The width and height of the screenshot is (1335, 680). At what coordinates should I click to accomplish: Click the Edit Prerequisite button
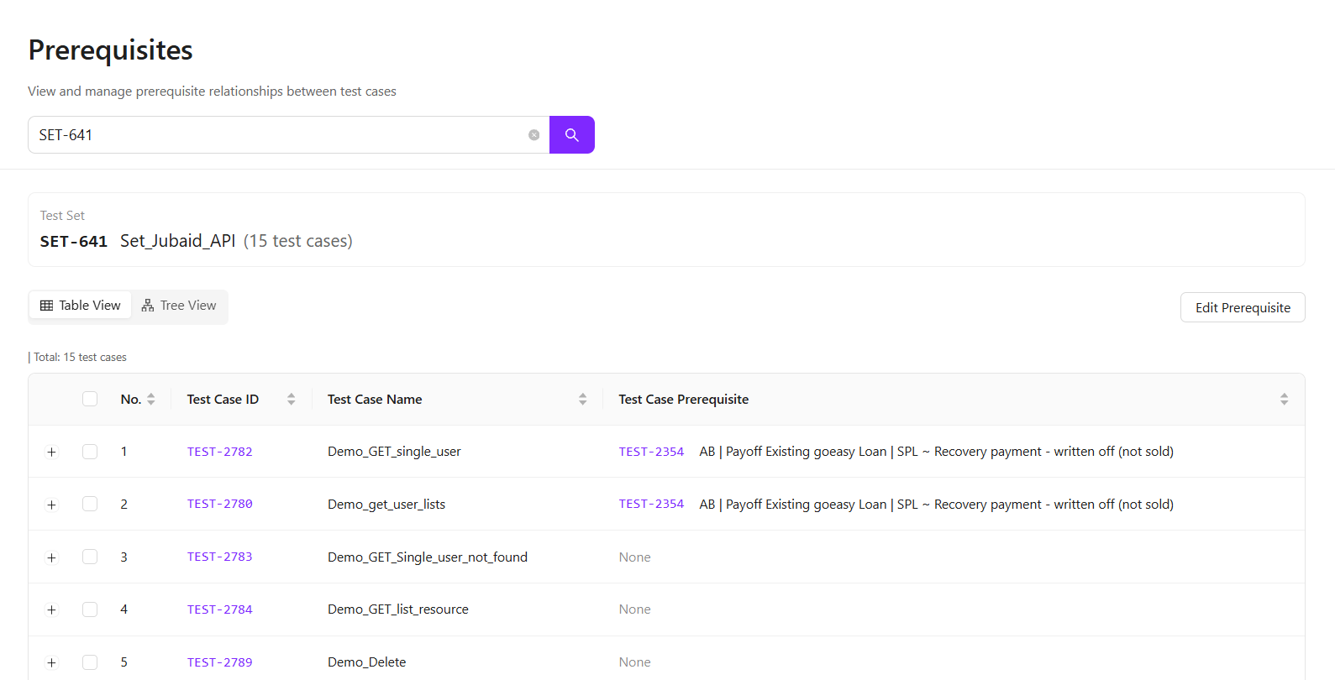pos(1242,308)
